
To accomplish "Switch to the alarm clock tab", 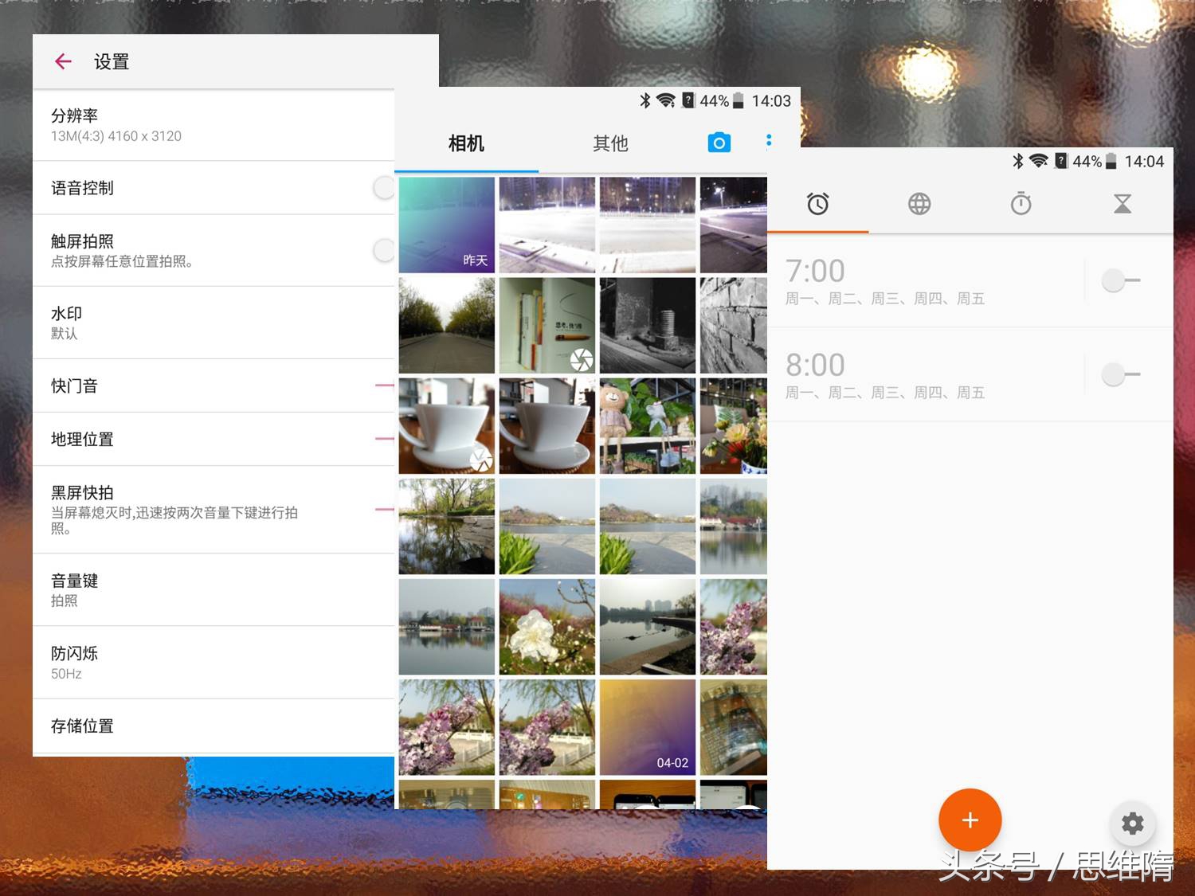I will pyautogui.click(x=817, y=204).
